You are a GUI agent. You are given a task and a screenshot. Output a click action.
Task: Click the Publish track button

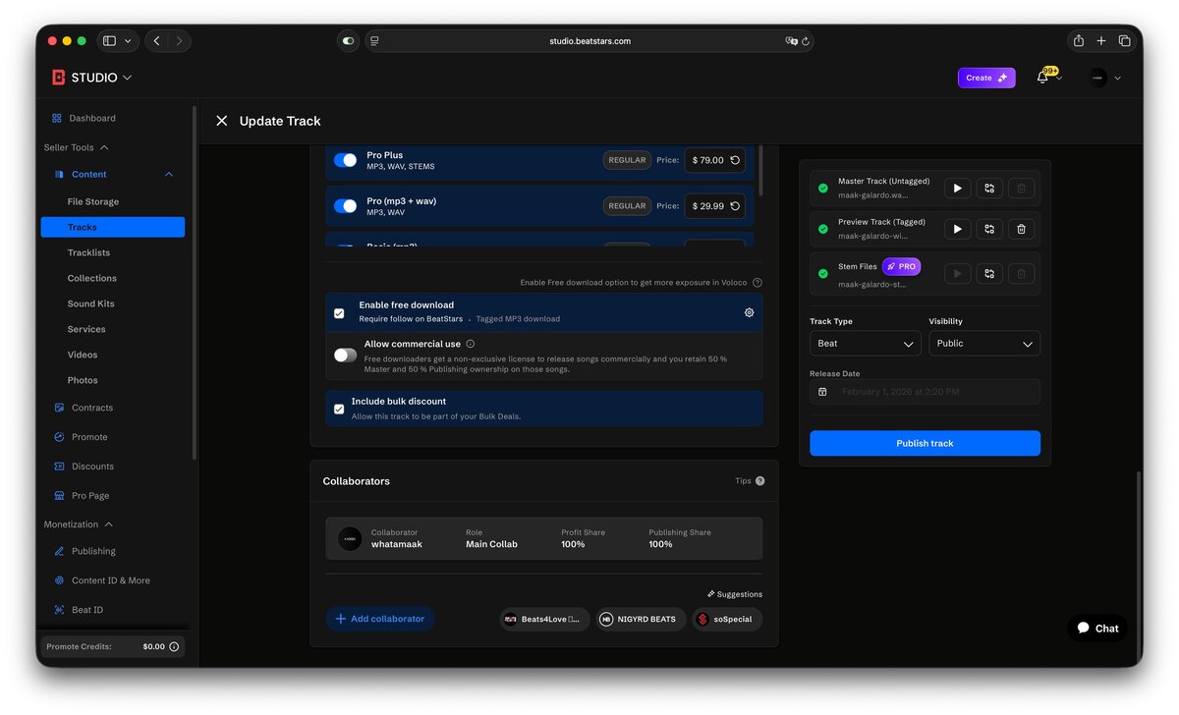[x=925, y=443]
